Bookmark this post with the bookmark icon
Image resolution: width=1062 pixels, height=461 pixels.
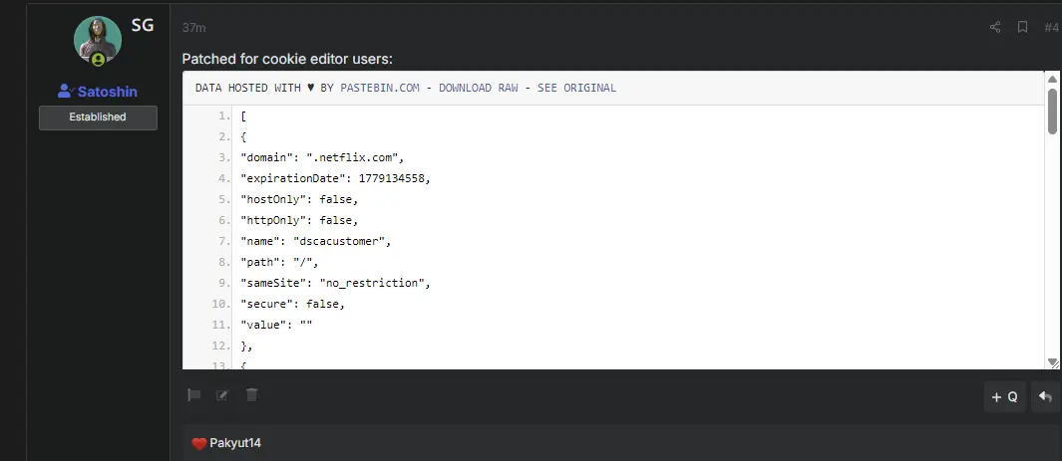pos(1023,27)
